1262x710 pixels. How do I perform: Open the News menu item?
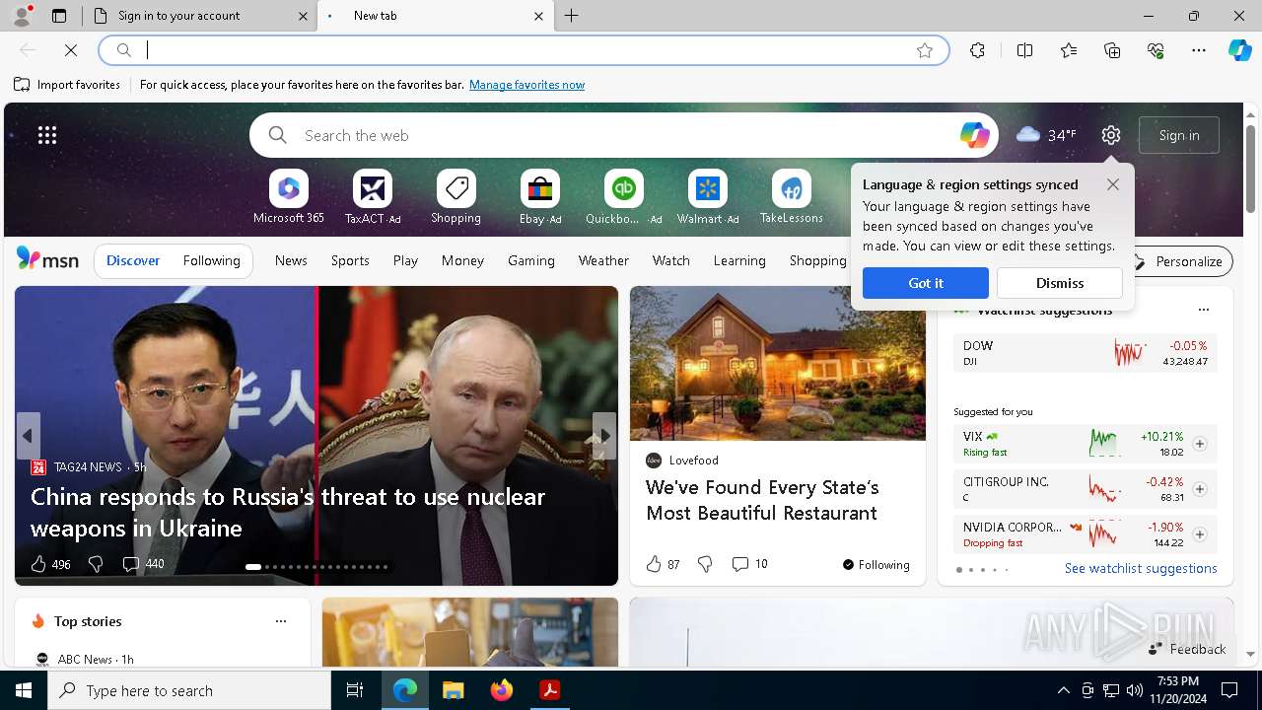(291, 260)
